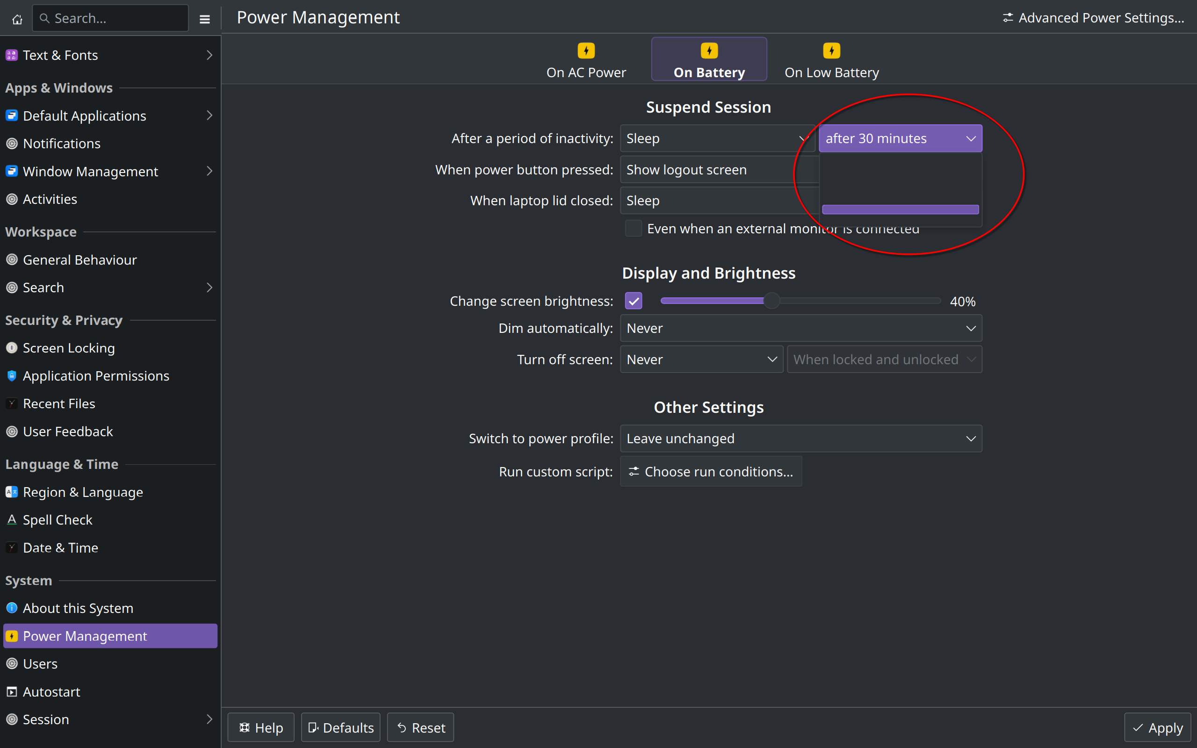This screenshot has width=1197, height=748.
Task: Open Screen Locking settings
Action: 110,348
